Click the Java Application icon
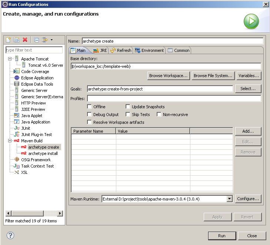Screen dimensions: 270x245 pos(17,122)
